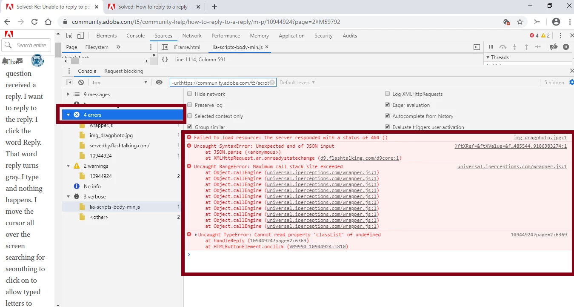The width and height of the screenshot is (574, 307).
Task: Bookmark this page with the star icon
Action: click(520, 22)
